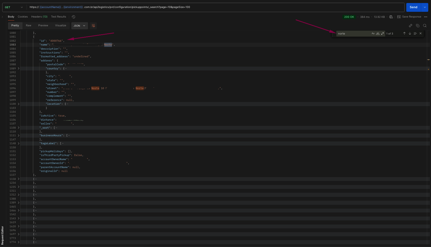Enable regex matching in find box
The image size is (431, 247).
pos(383,33)
